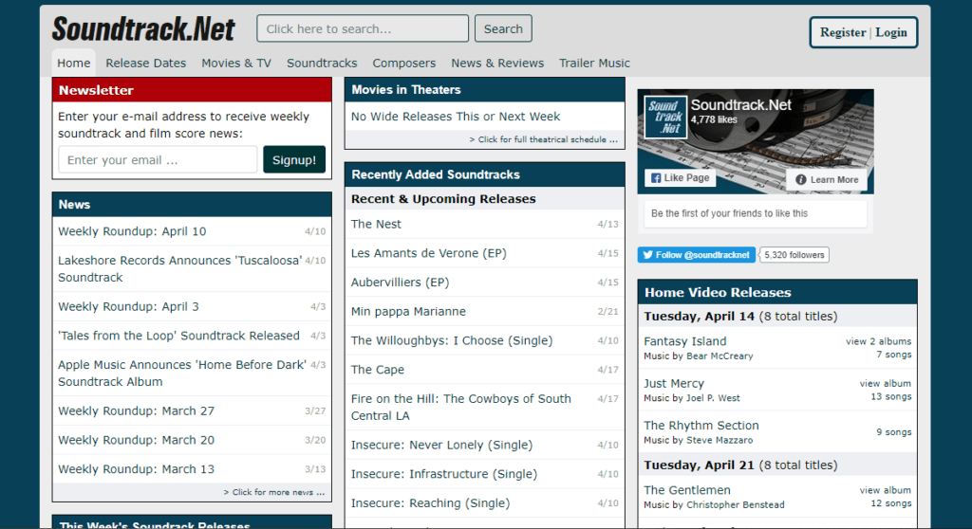Switch to the Composers tab
The width and height of the screenshot is (972, 529).
403,63
